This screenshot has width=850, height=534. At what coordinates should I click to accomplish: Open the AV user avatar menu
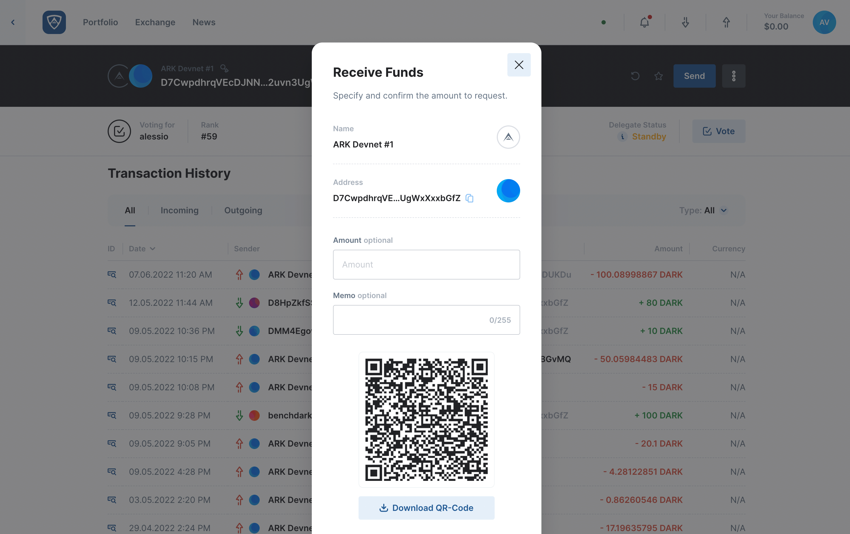point(824,22)
